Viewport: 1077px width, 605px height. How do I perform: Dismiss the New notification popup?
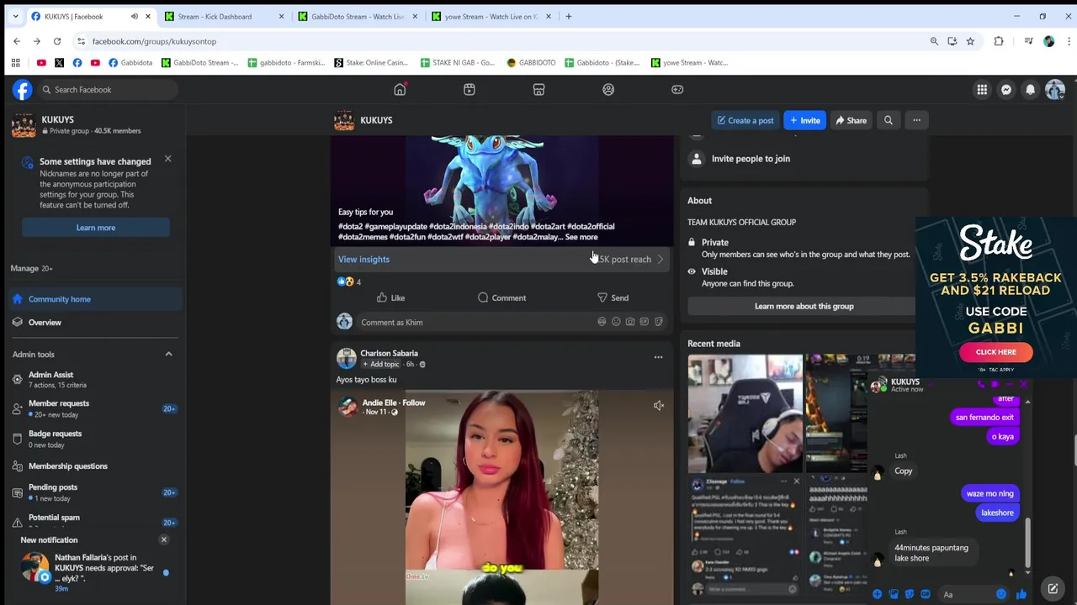(164, 539)
